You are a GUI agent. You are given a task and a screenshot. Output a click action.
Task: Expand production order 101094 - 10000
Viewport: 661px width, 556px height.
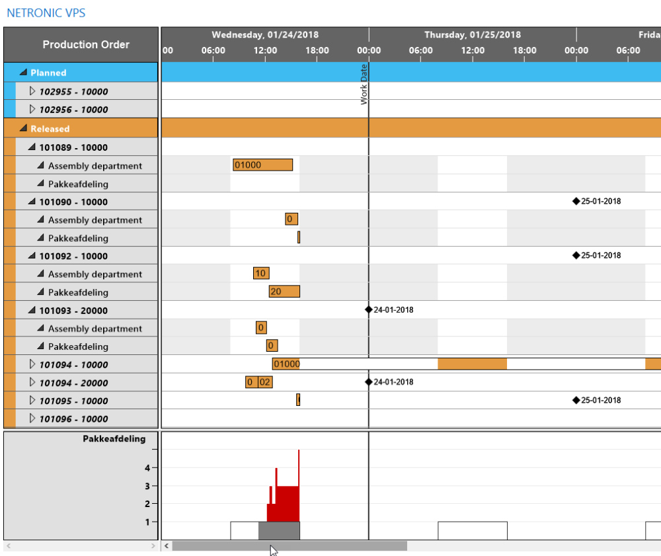click(32, 364)
